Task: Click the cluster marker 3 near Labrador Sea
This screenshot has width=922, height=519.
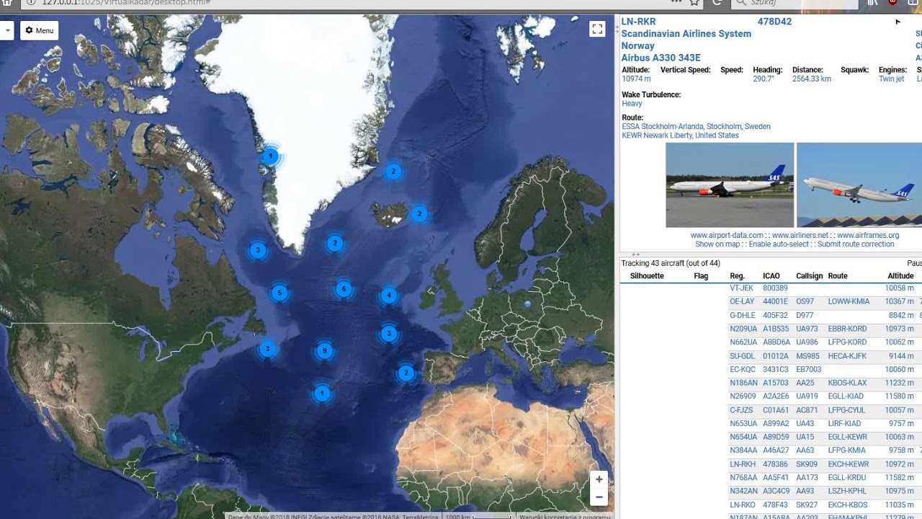Action: (258, 250)
